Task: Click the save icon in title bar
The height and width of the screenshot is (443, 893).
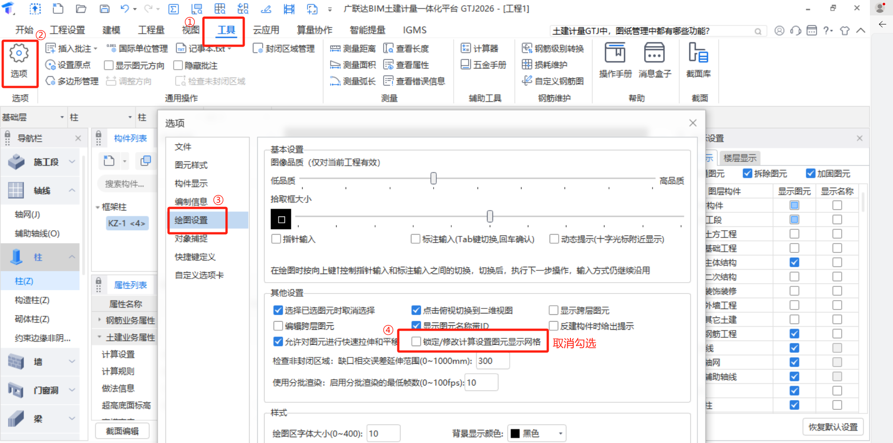Action: tap(104, 9)
